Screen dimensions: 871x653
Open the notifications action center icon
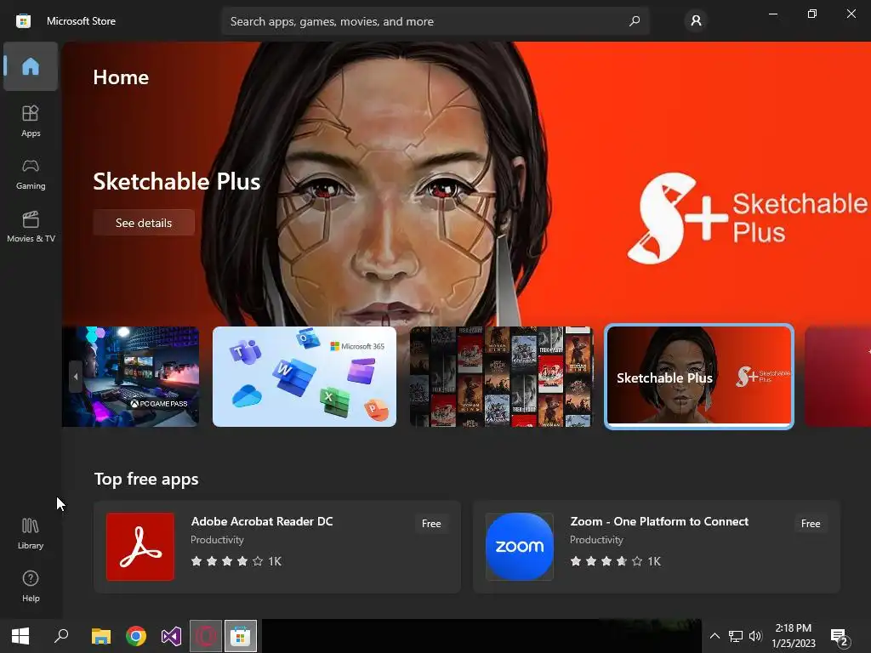840,636
